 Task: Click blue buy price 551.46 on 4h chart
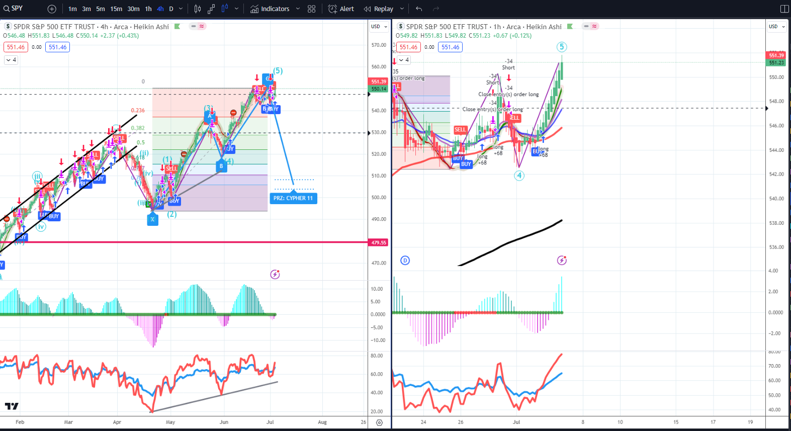[x=57, y=47]
